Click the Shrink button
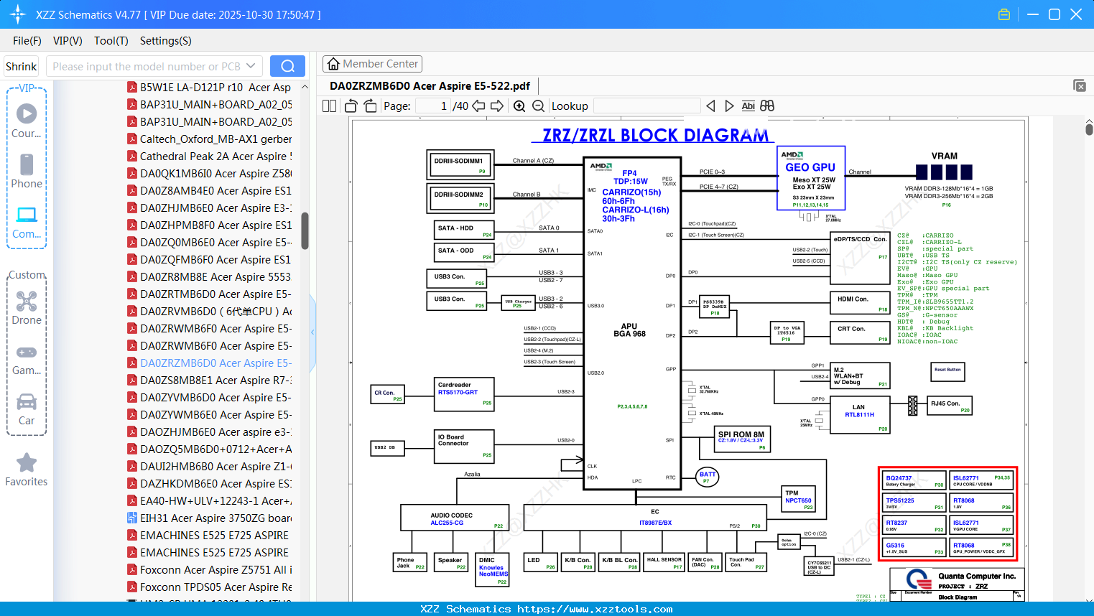1094x616 pixels. click(x=22, y=66)
